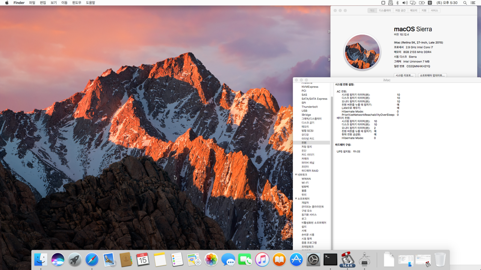Click clock showing 오후 5:30
Viewport: 481px width, 270px height.
[x=447, y=3]
